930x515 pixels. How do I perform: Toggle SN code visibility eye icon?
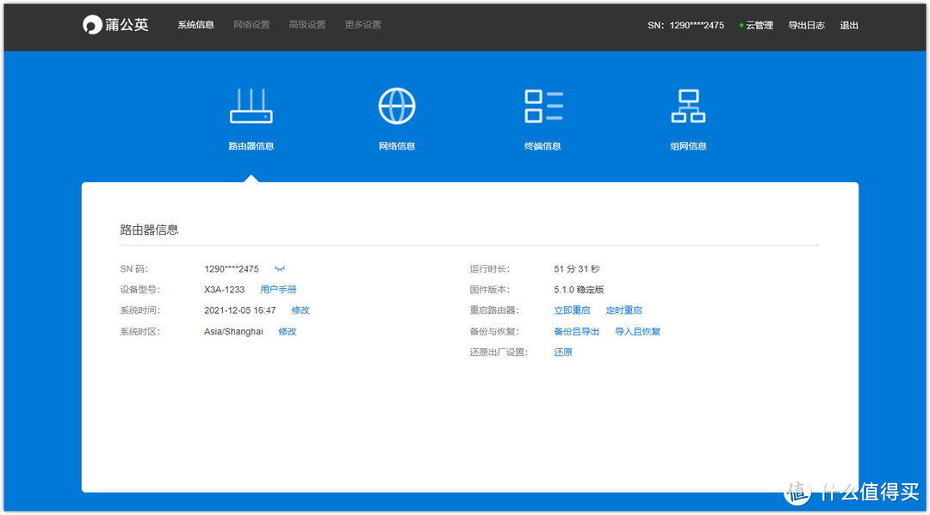pyautogui.click(x=280, y=269)
